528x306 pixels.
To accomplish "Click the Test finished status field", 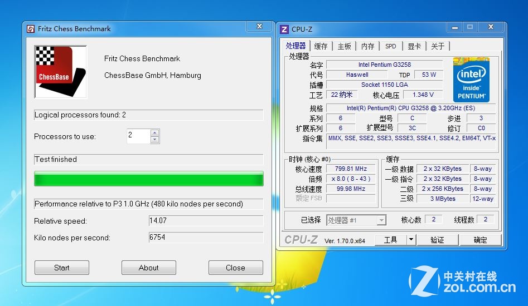I will point(148,159).
